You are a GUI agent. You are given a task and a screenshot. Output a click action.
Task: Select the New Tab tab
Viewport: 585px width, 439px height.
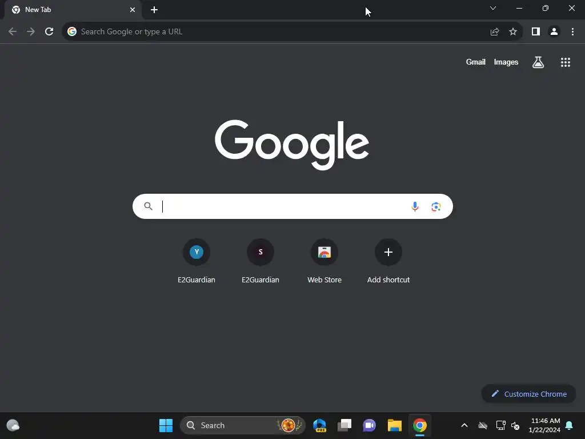click(x=73, y=10)
